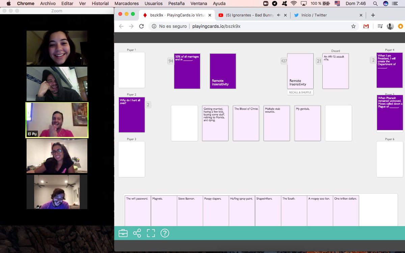Select the "When Pharaoh remained unmoved" card

coord(390,113)
